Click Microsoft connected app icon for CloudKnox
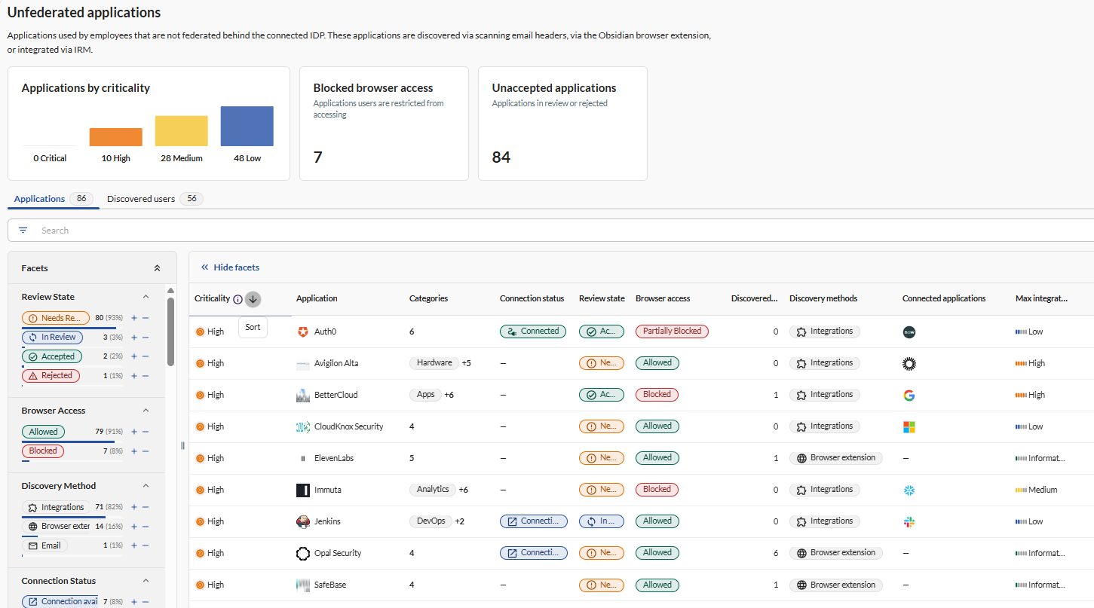1094x608 pixels. coord(909,426)
